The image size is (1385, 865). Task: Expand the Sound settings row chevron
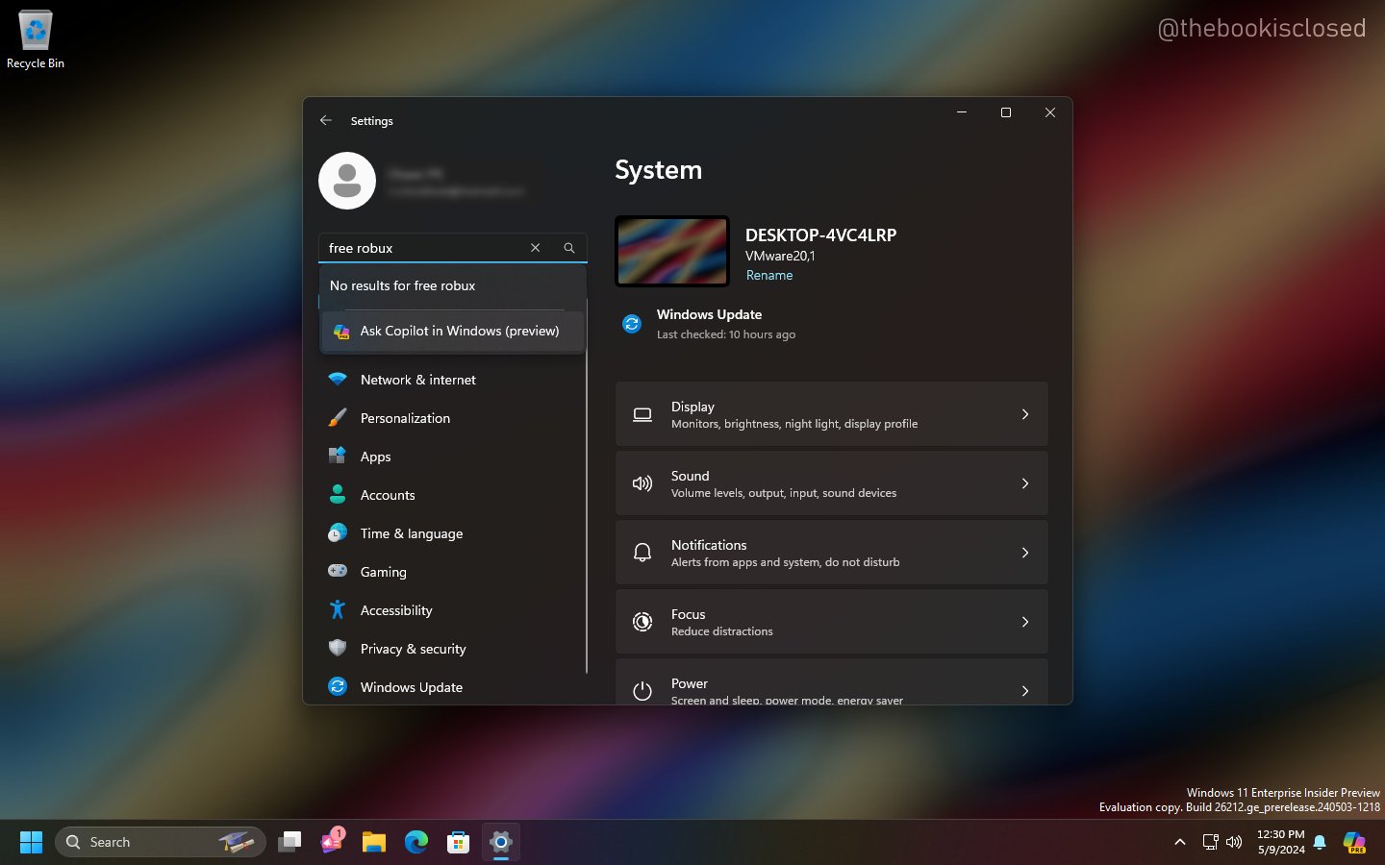(1024, 483)
